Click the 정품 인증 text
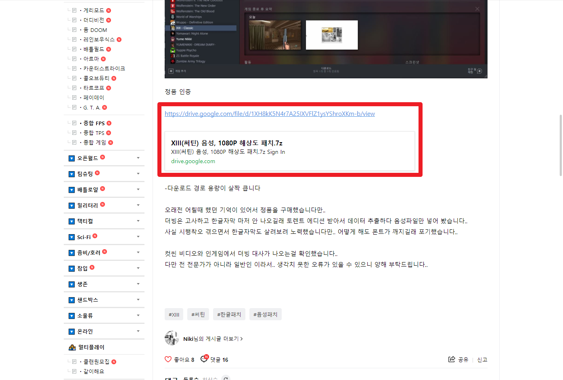The width and height of the screenshot is (563, 380). coord(178,92)
